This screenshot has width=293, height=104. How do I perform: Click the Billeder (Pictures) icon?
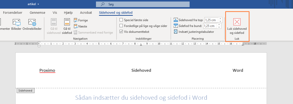pyautogui.click(x=16, y=22)
